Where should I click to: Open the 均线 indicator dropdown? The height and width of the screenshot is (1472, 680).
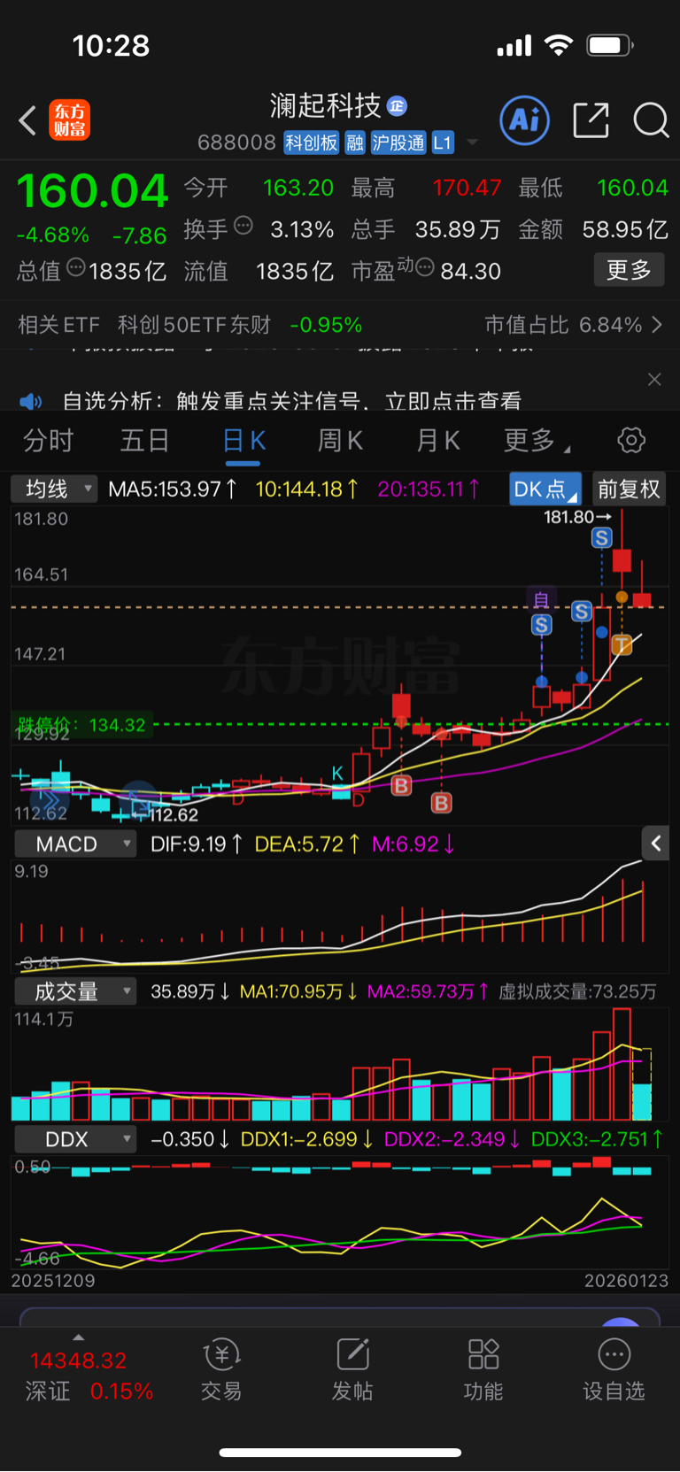53,489
